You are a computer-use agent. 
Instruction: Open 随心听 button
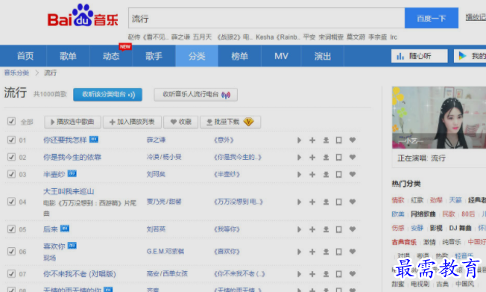coord(420,56)
